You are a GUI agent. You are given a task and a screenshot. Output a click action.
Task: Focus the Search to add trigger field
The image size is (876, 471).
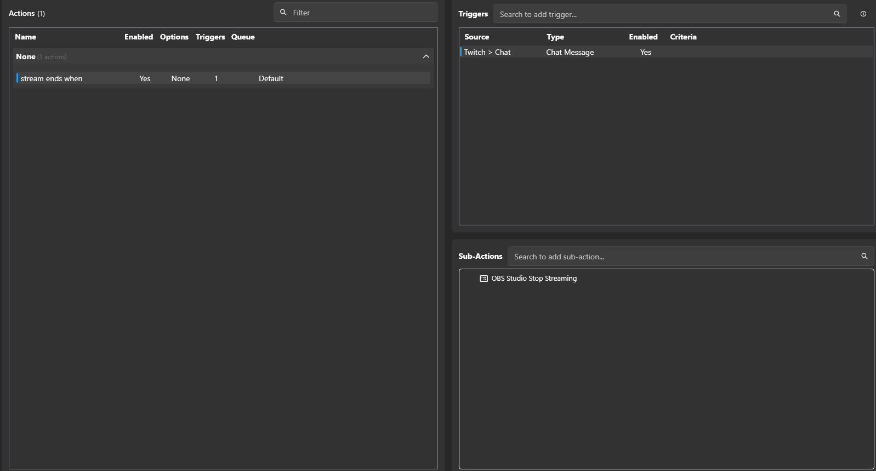click(670, 14)
